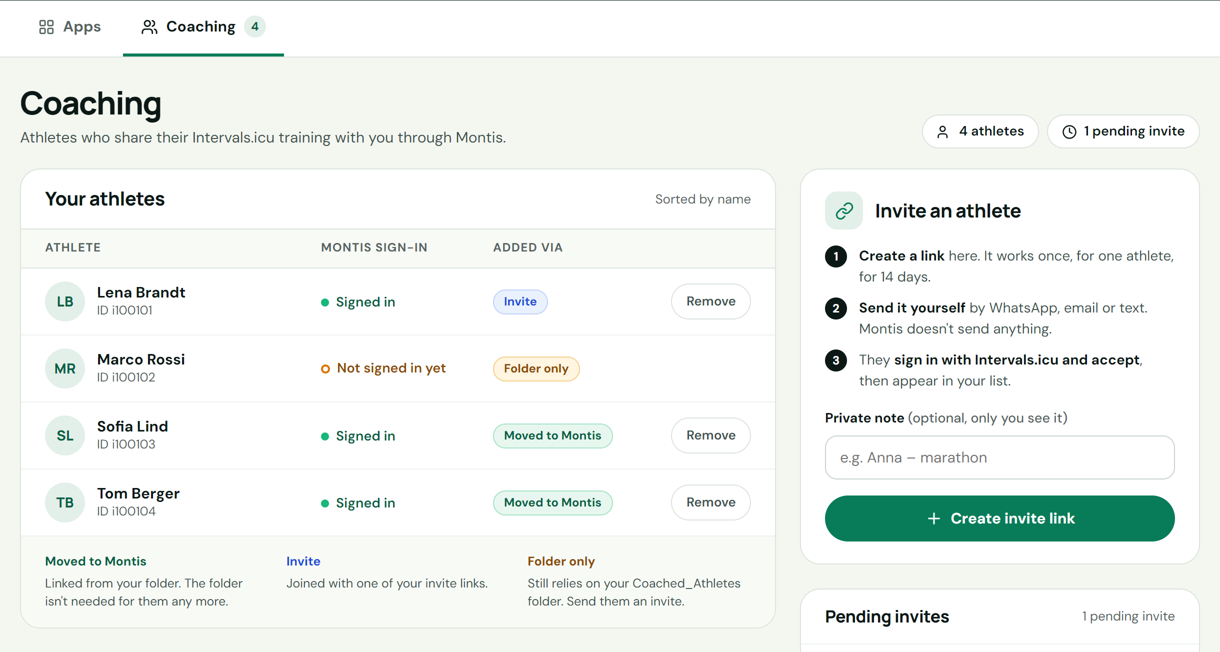Click the name Tom Berger
This screenshot has width=1220, height=652.
tap(138, 493)
